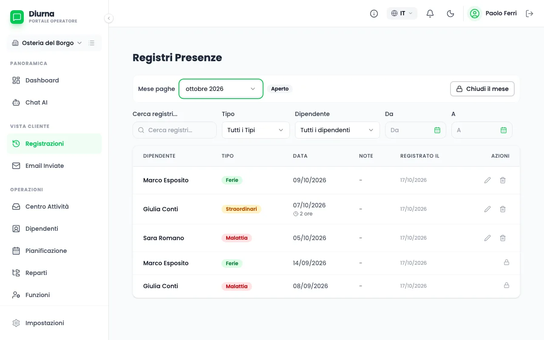Screen dimensions: 544x340
Task: Delete Sara Romano record trash icon
Action: (x=503, y=238)
